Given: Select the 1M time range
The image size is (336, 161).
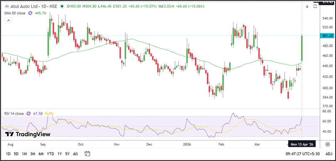Looking at the screenshot, I should (x=24, y=154).
